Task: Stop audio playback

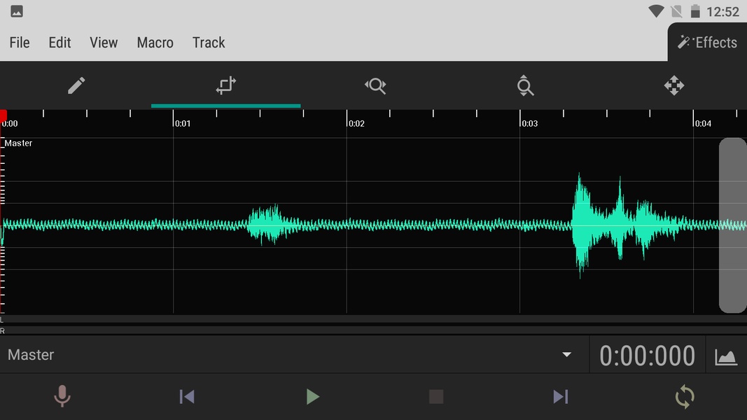Action: point(436,397)
